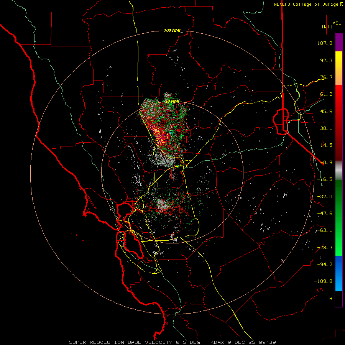The image size is (345, 345).
Task: Click the [KT] units label
Action: (x=327, y=26)
